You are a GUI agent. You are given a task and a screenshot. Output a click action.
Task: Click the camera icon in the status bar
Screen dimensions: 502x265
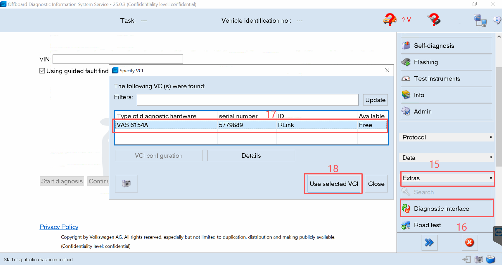coord(479,259)
